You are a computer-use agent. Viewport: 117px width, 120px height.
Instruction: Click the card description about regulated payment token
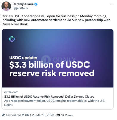(x=55, y=103)
